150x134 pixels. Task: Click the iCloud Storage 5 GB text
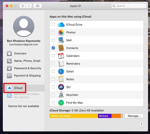(x=76, y=111)
